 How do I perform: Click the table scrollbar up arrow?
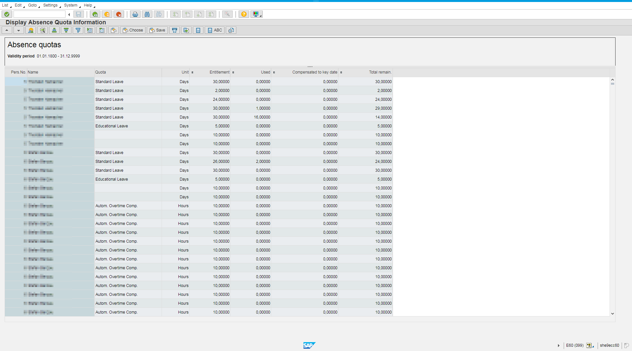coord(613,80)
